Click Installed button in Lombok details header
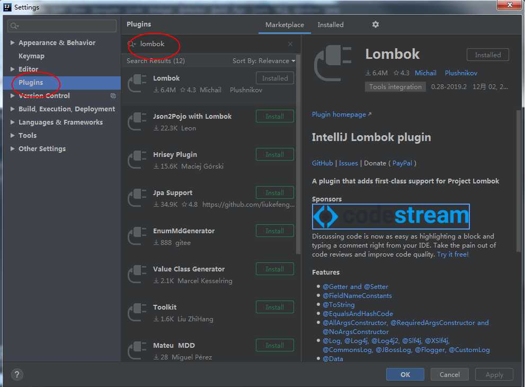 pos(488,55)
